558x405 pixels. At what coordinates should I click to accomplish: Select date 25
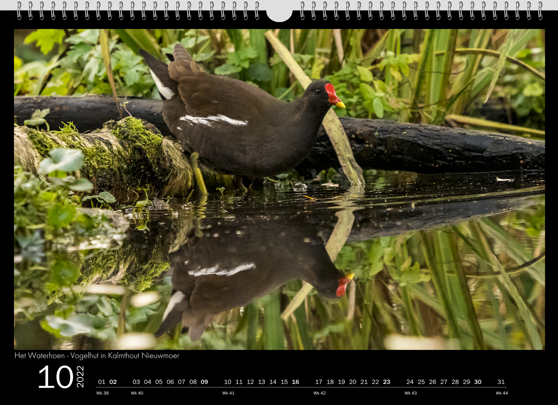pyautogui.click(x=421, y=382)
